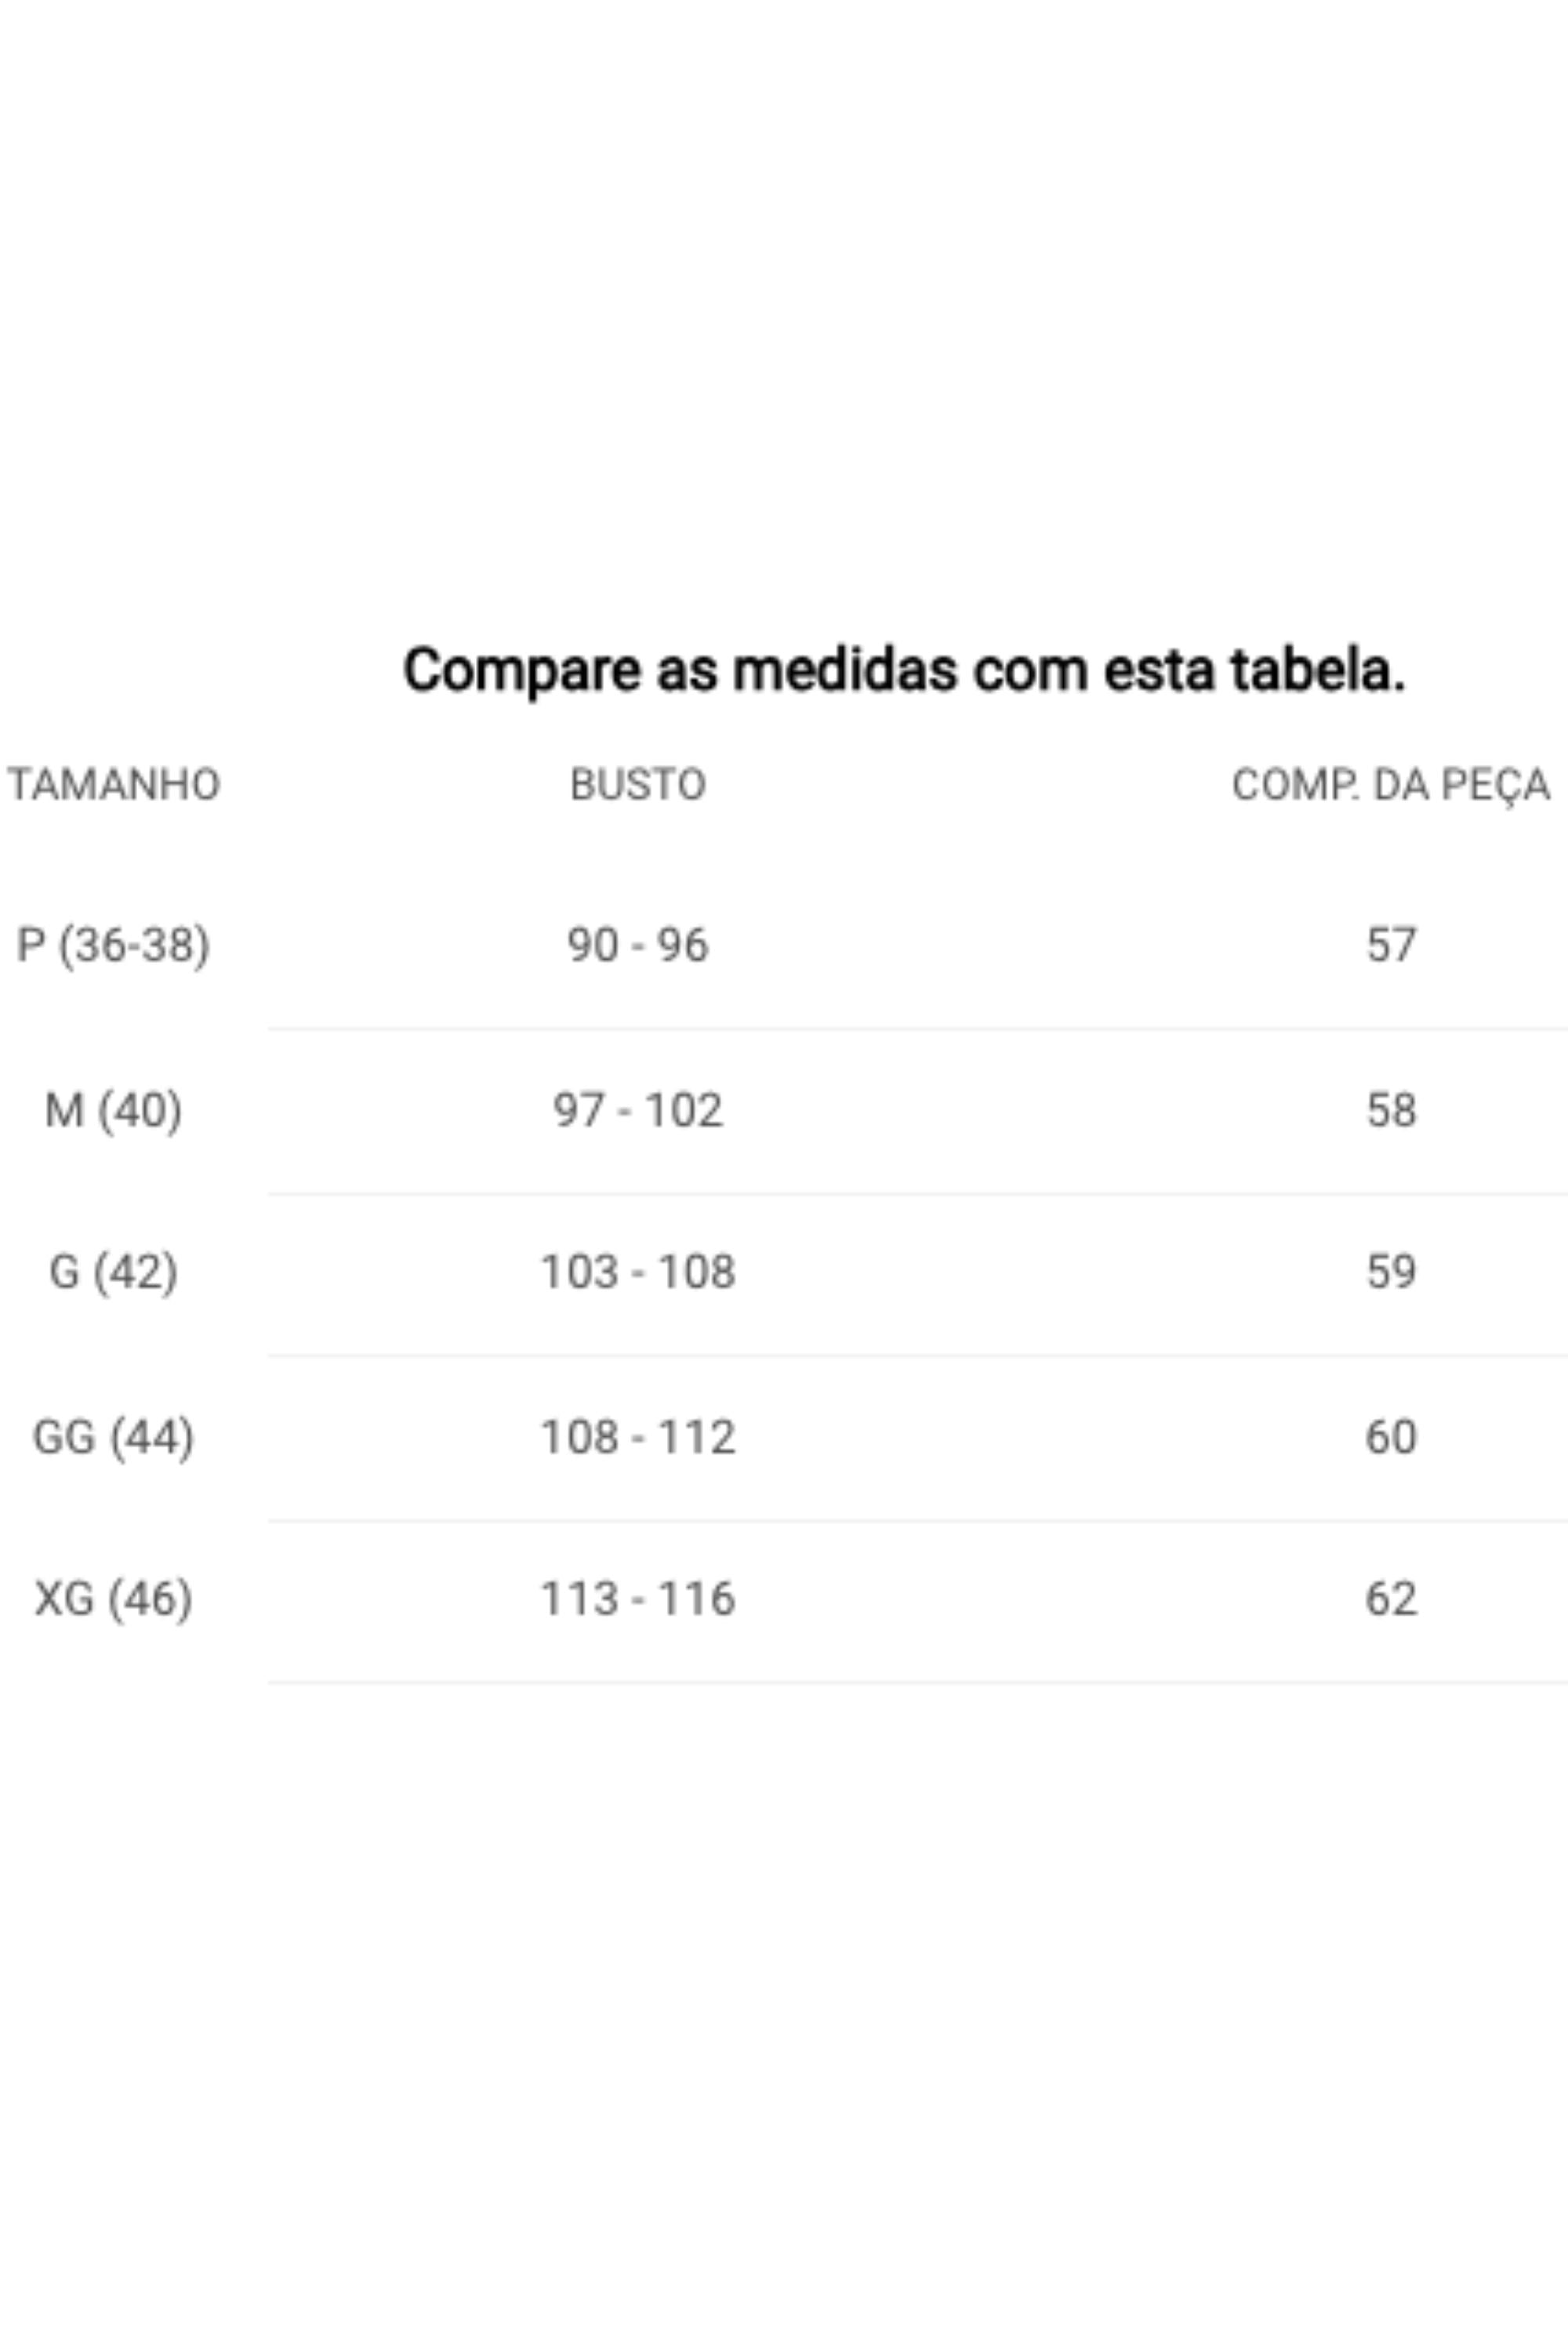Click the bust measurement 113 - 116
The image size is (1568, 2352).
point(638,1599)
